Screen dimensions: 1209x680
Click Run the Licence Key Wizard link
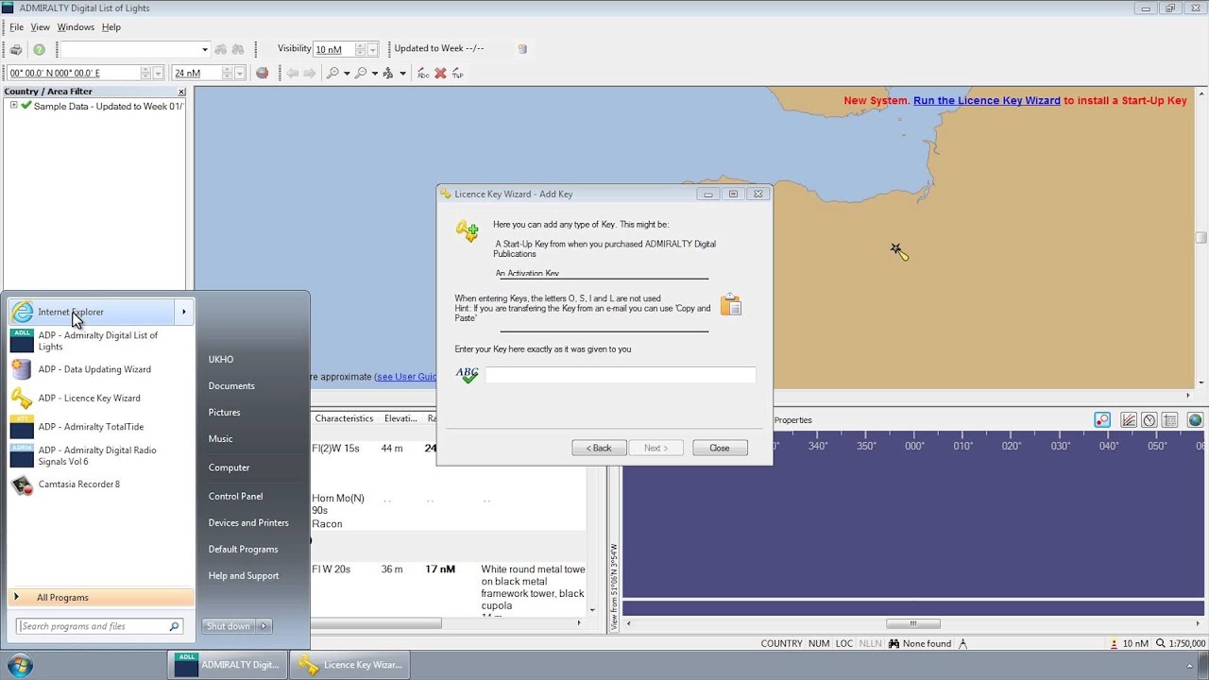pos(986,100)
